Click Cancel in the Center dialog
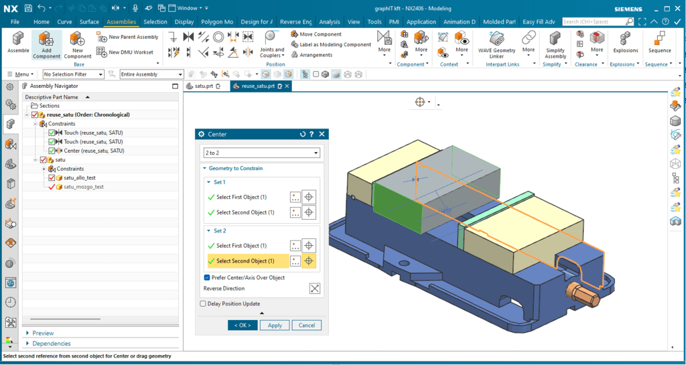 click(x=307, y=325)
